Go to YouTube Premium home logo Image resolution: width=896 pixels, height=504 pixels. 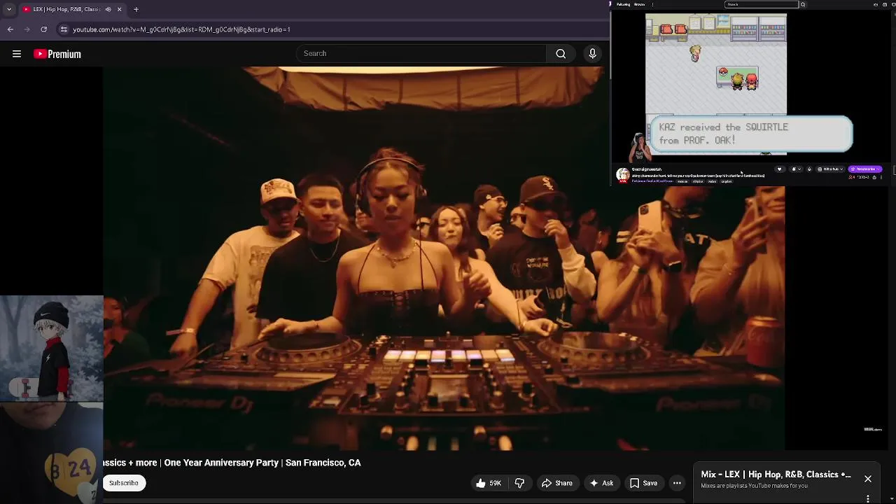(x=57, y=54)
